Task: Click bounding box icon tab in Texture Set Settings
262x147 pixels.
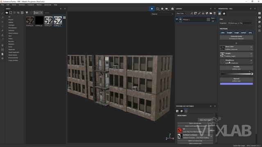Action: [186, 111]
